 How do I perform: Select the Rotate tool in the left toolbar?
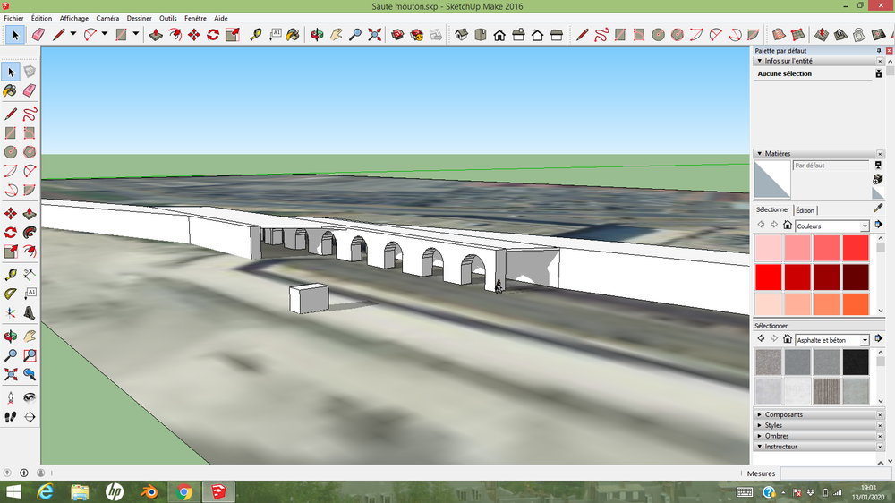10,233
